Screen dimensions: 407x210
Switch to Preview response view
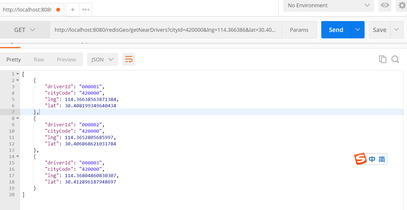66,59
